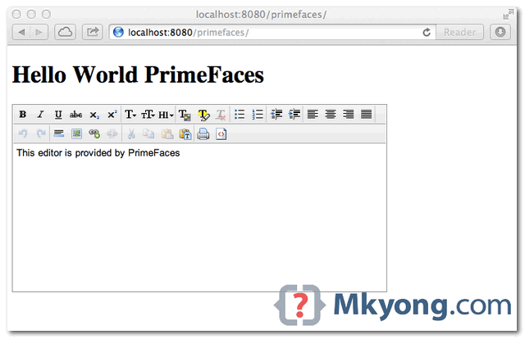
Task: Click the remove hyperlink icon
Action: click(x=112, y=133)
